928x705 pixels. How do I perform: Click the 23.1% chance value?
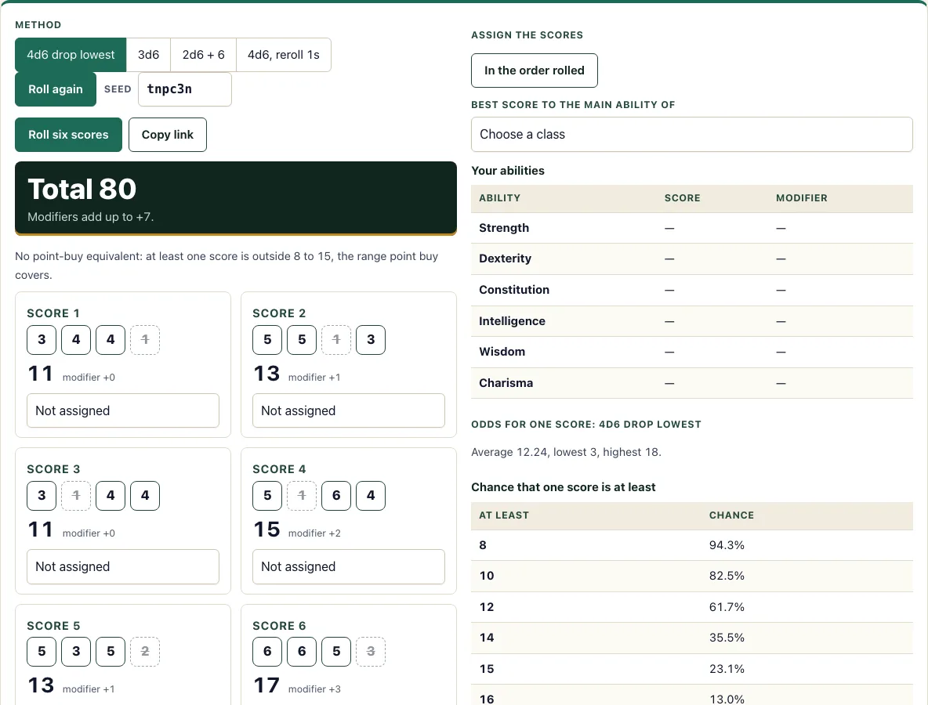point(727,669)
